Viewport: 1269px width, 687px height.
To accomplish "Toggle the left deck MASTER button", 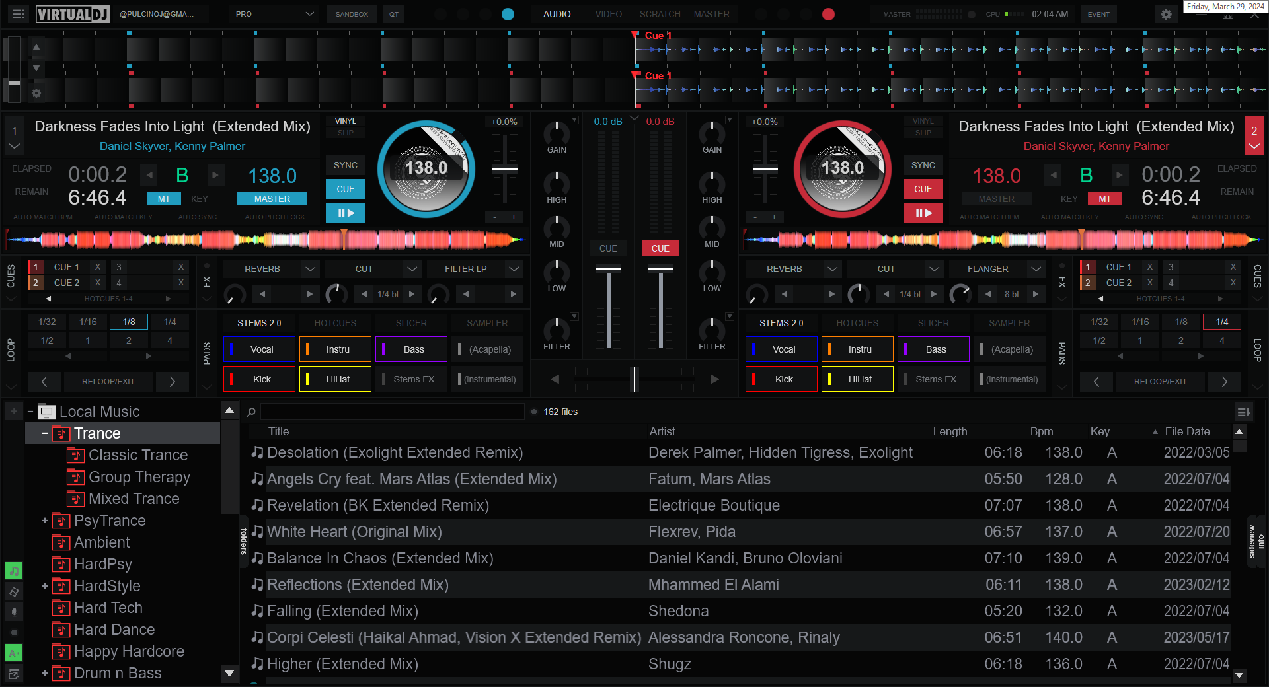I will [x=272, y=199].
